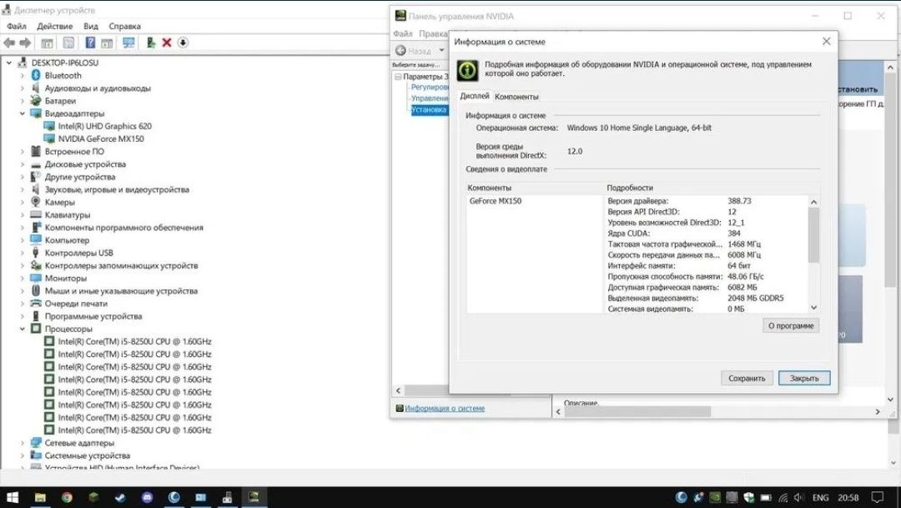Click the Назад button in NVIDIA panel

[x=414, y=51]
